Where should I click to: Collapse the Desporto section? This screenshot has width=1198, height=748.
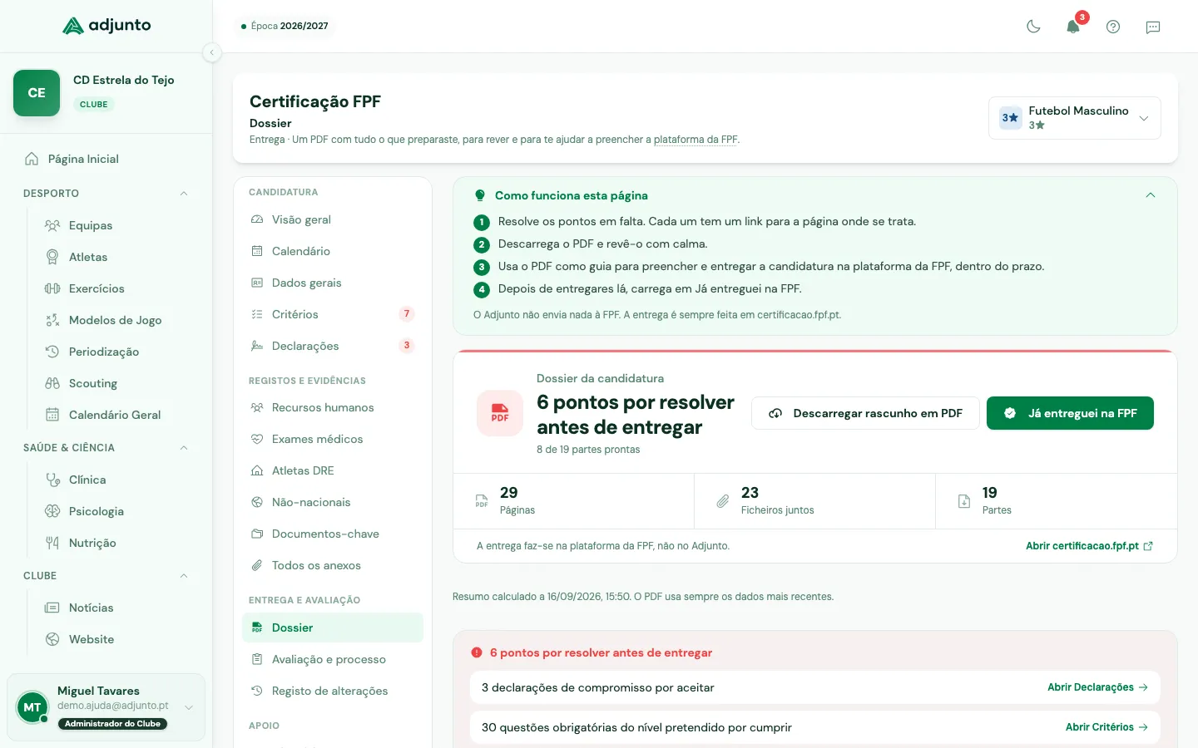coord(184,194)
